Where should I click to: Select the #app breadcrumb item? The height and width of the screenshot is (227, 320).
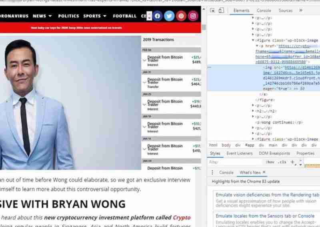pyautogui.click(x=249, y=145)
